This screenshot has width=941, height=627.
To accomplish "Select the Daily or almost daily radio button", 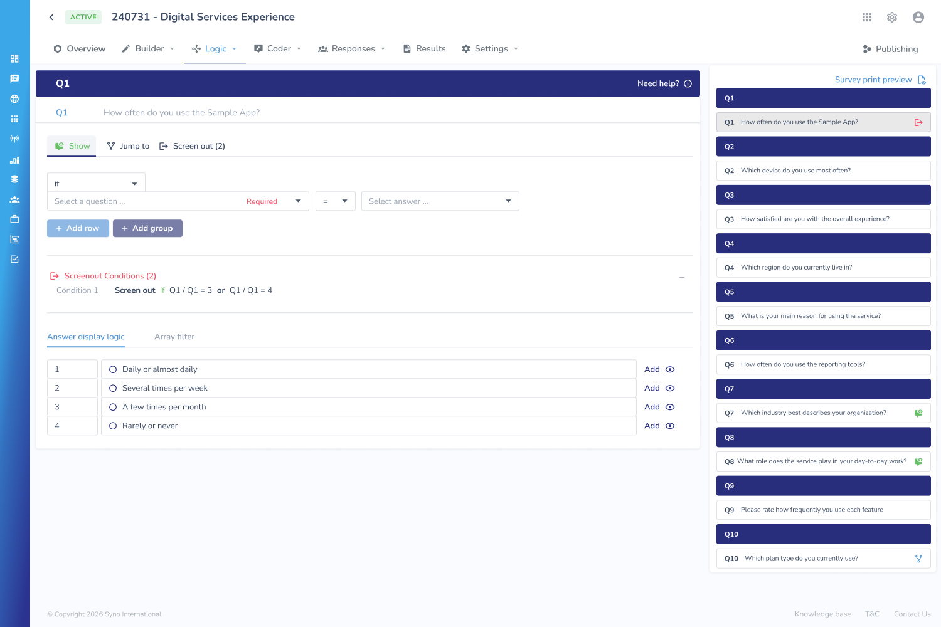I will [x=113, y=369].
